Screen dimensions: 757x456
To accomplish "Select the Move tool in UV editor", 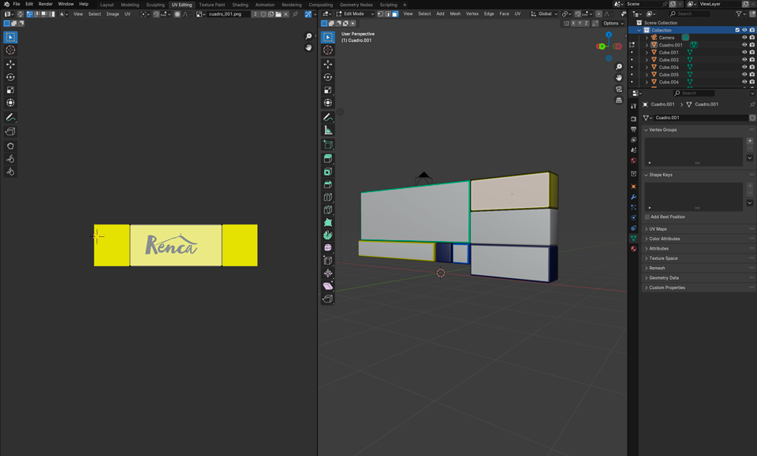I will (x=10, y=64).
